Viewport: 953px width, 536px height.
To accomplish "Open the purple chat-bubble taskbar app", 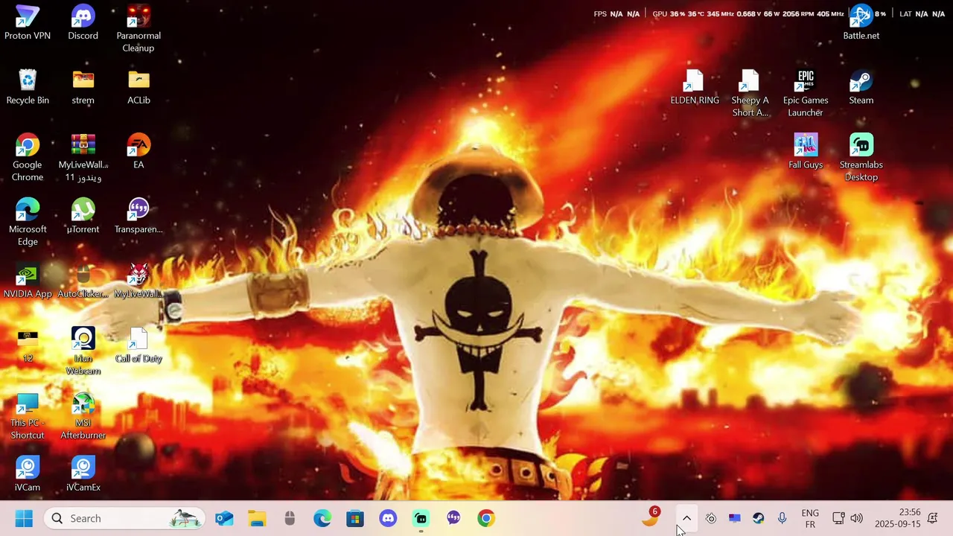I will (453, 518).
